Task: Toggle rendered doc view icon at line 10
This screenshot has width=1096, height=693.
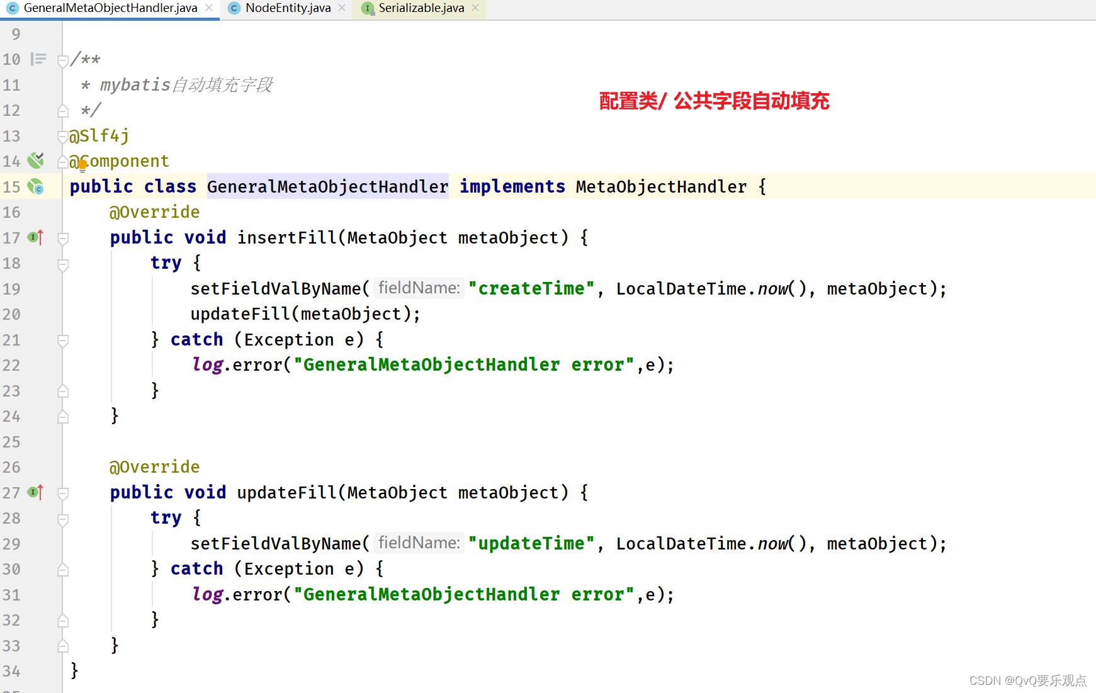Action: tap(38, 59)
